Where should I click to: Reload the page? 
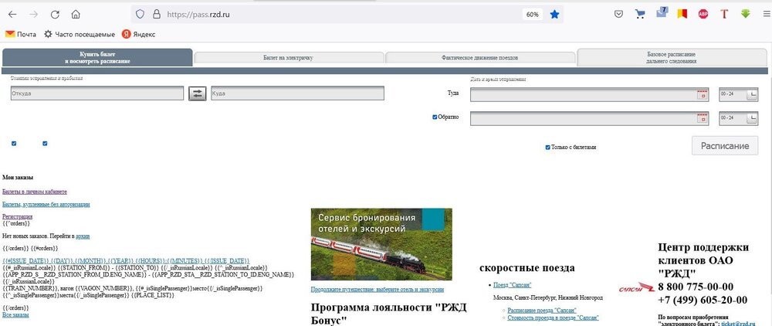pos(55,14)
